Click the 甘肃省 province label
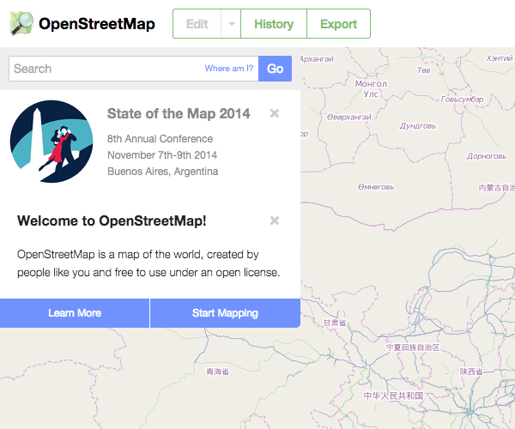Viewport: 515px width, 429px height. coord(335,323)
